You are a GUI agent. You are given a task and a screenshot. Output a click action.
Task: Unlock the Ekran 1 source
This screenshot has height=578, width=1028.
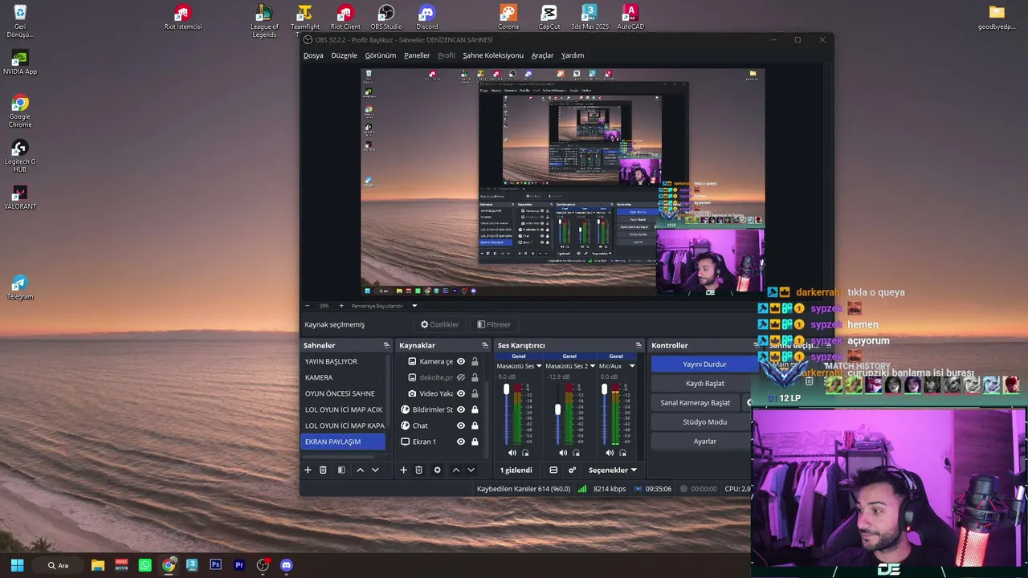(475, 442)
